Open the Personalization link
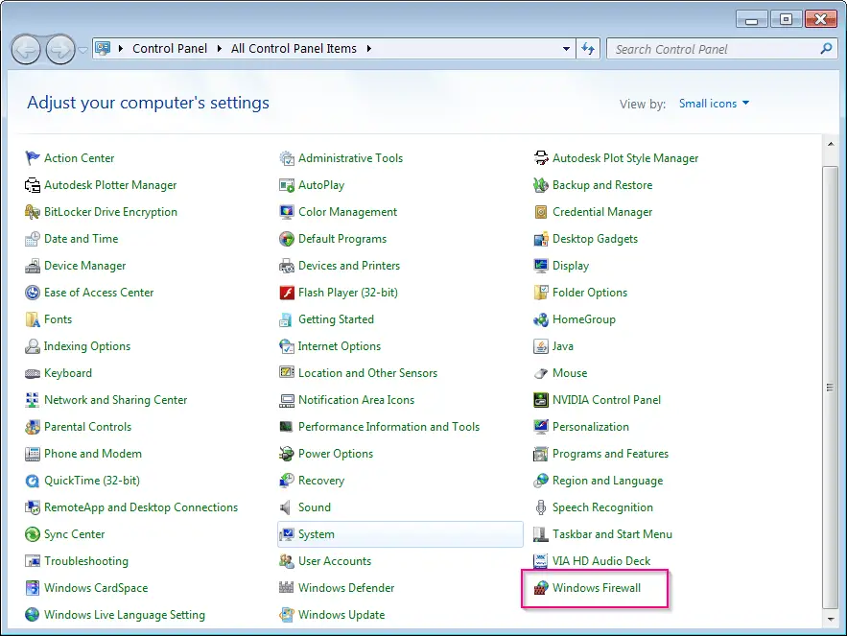Viewport: 847px width, 636px height. click(x=591, y=427)
